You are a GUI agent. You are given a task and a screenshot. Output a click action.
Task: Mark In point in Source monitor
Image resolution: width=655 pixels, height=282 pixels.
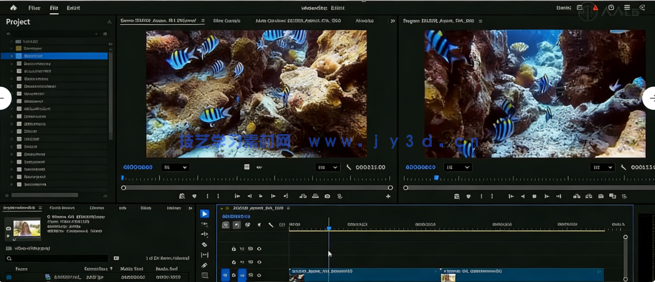(207, 196)
